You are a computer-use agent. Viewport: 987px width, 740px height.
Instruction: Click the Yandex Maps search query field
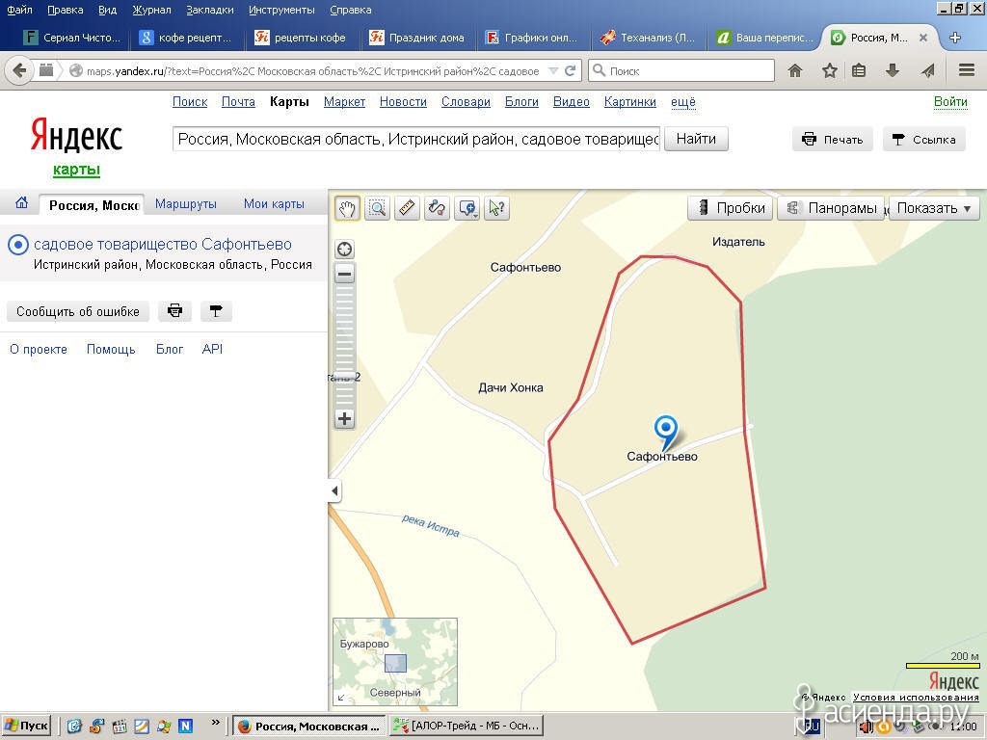[416, 139]
